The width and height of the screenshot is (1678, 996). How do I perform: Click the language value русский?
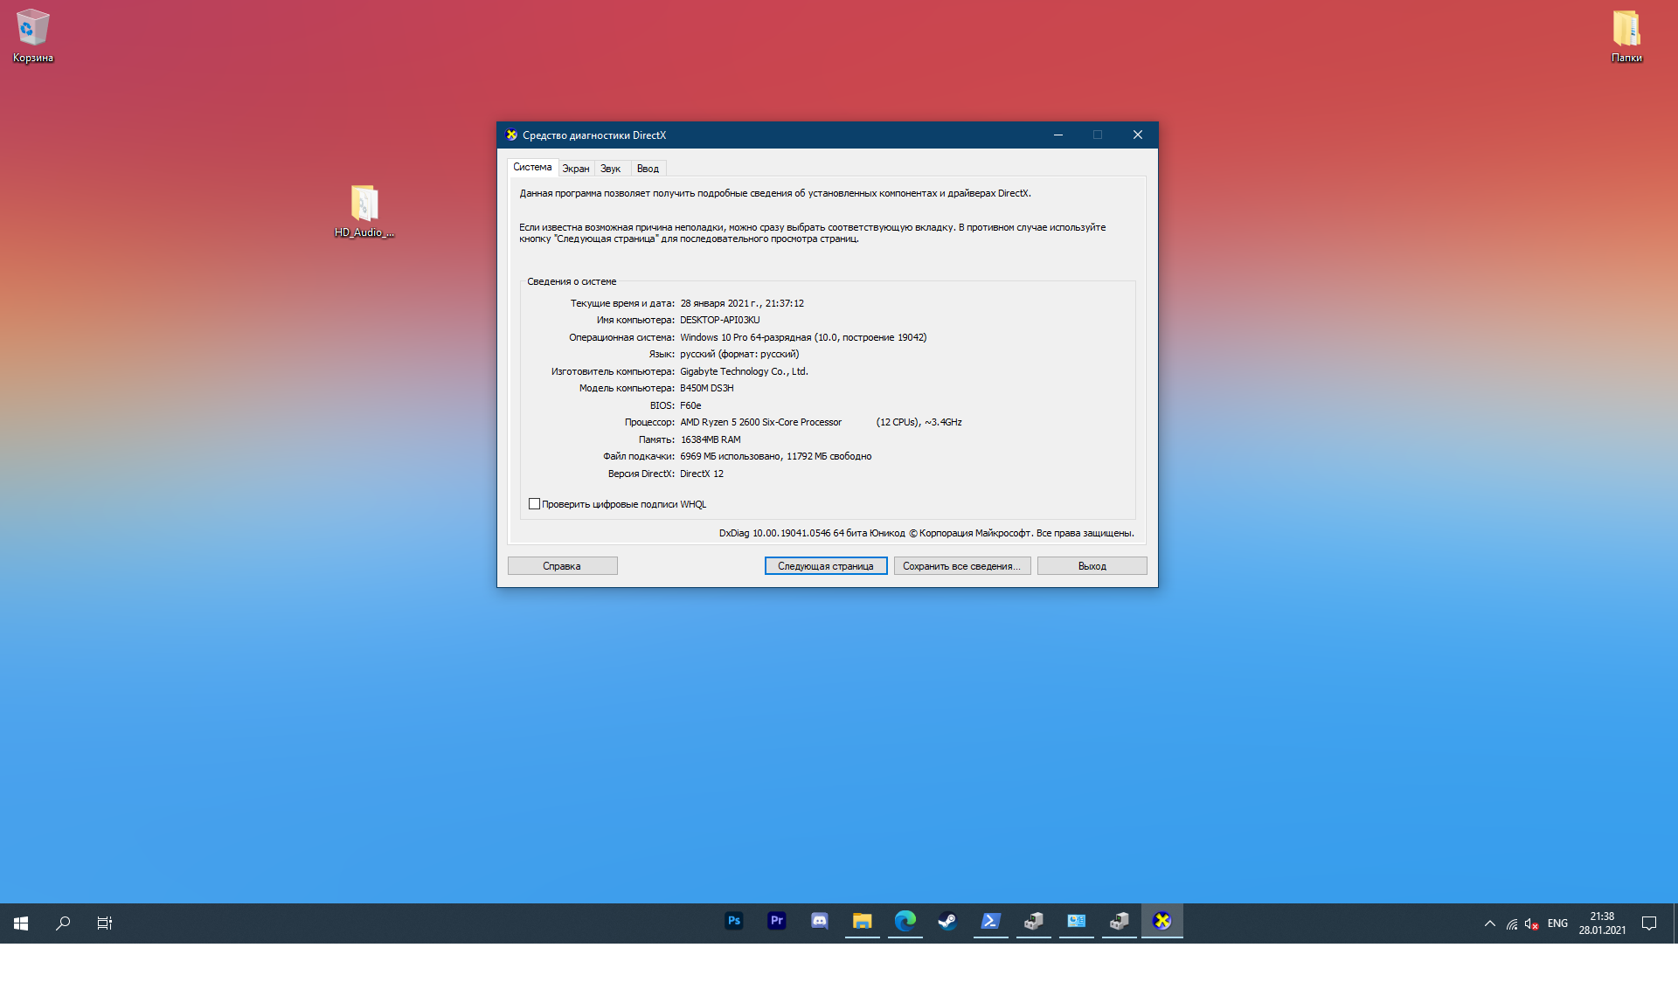point(739,355)
